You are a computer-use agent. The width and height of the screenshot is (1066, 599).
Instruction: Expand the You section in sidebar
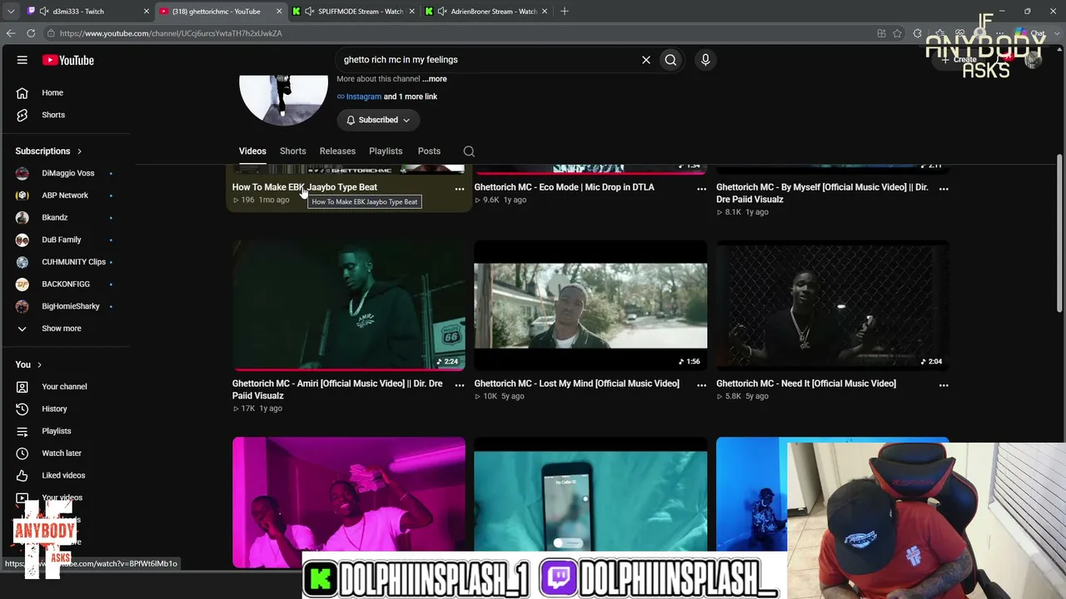[28, 364]
